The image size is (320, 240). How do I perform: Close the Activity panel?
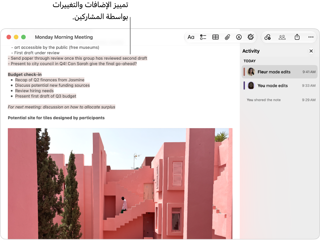click(x=311, y=51)
